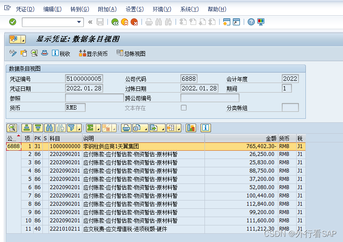Image resolution: width=343 pixels, height=242 pixels.
Task: Click the grid Information icon
Action: tap(206, 128)
